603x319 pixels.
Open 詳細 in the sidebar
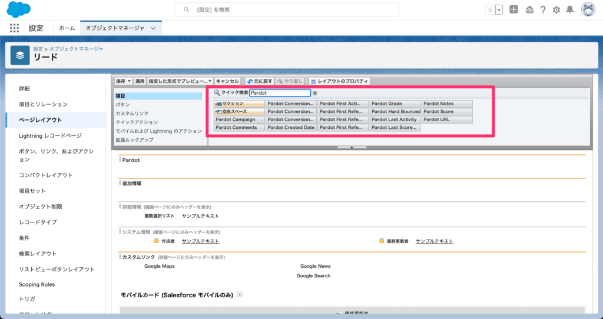pos(24,89)
